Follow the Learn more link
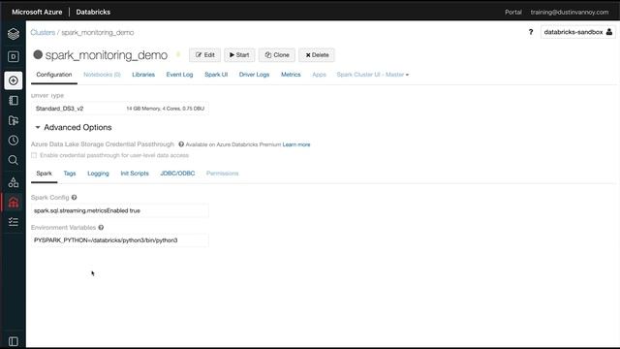Image resolution: width=620 pixels, height=349 pixels. click(x=296, y=144)
